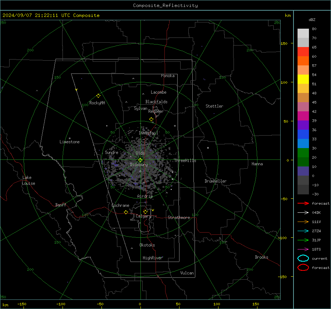The height and width of the screenshot is (309, 331).
Task: Click the yellow diamond marker below RedDeer
Action: (x=152, y=119)
